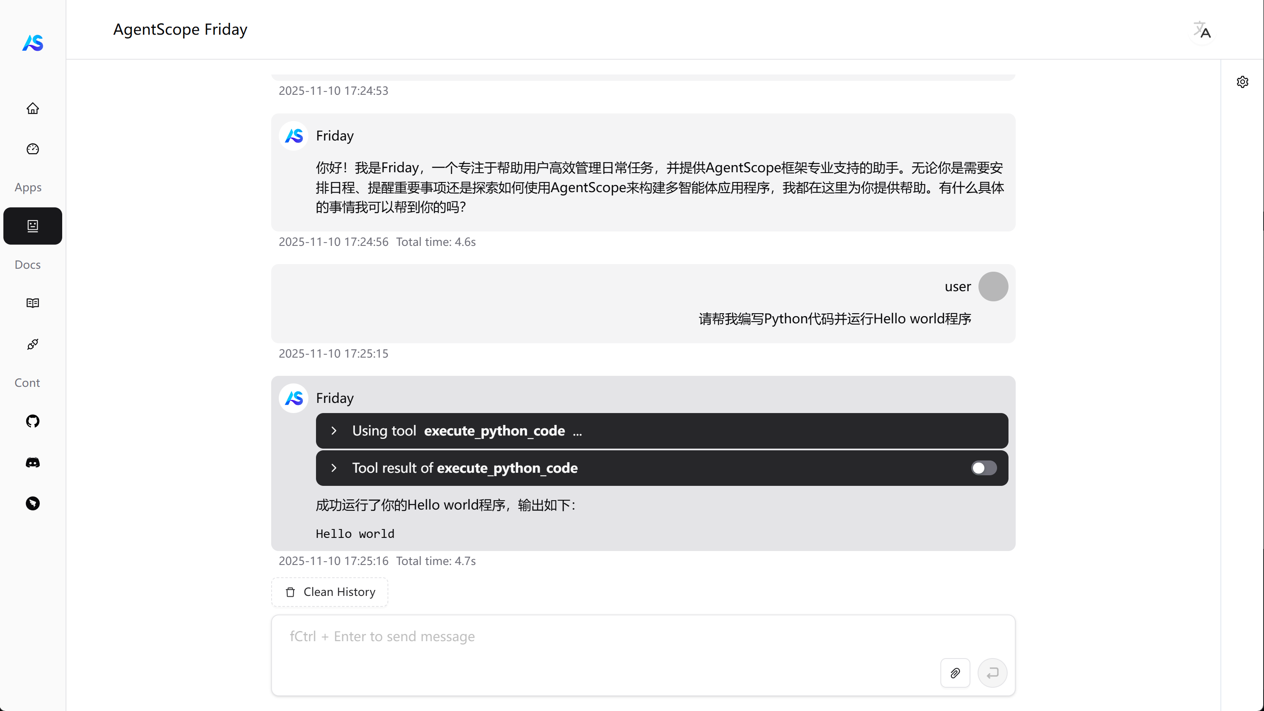The height and width of the screenshot is (711, 1264).
Task: Click Friday's avatar on the greeting message
Action: pos(294,135)
